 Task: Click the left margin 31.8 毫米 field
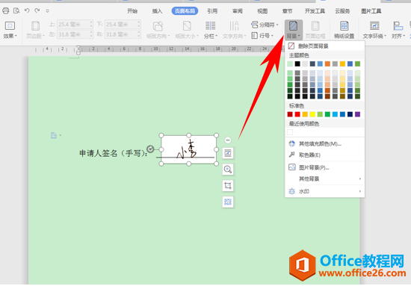75,34
